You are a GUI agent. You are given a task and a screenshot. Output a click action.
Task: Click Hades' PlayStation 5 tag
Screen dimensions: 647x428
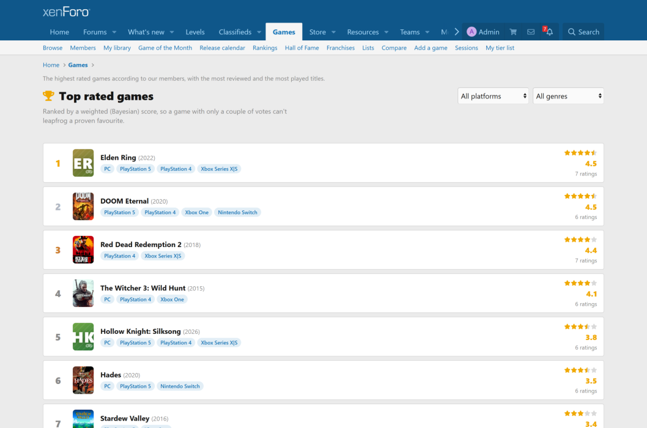click(135, 386)
